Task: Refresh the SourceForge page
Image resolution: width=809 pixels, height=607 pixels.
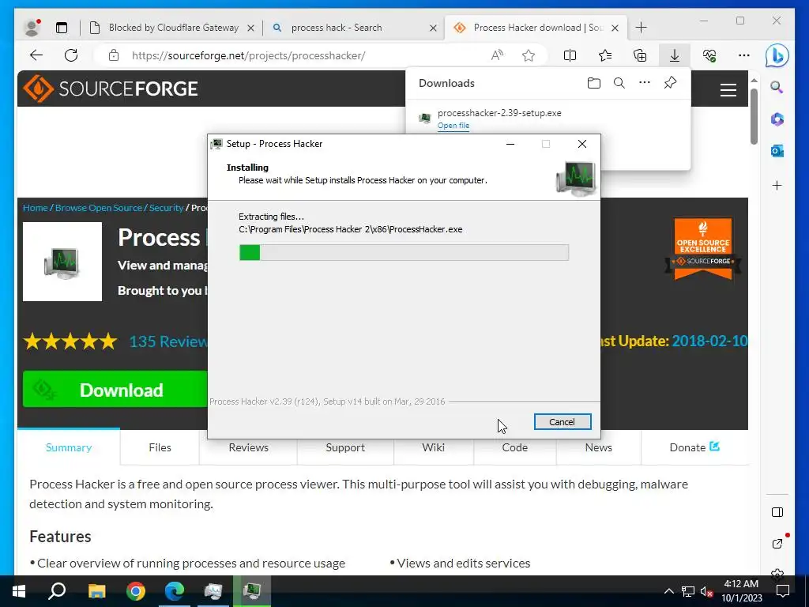Action: point(71,55)
